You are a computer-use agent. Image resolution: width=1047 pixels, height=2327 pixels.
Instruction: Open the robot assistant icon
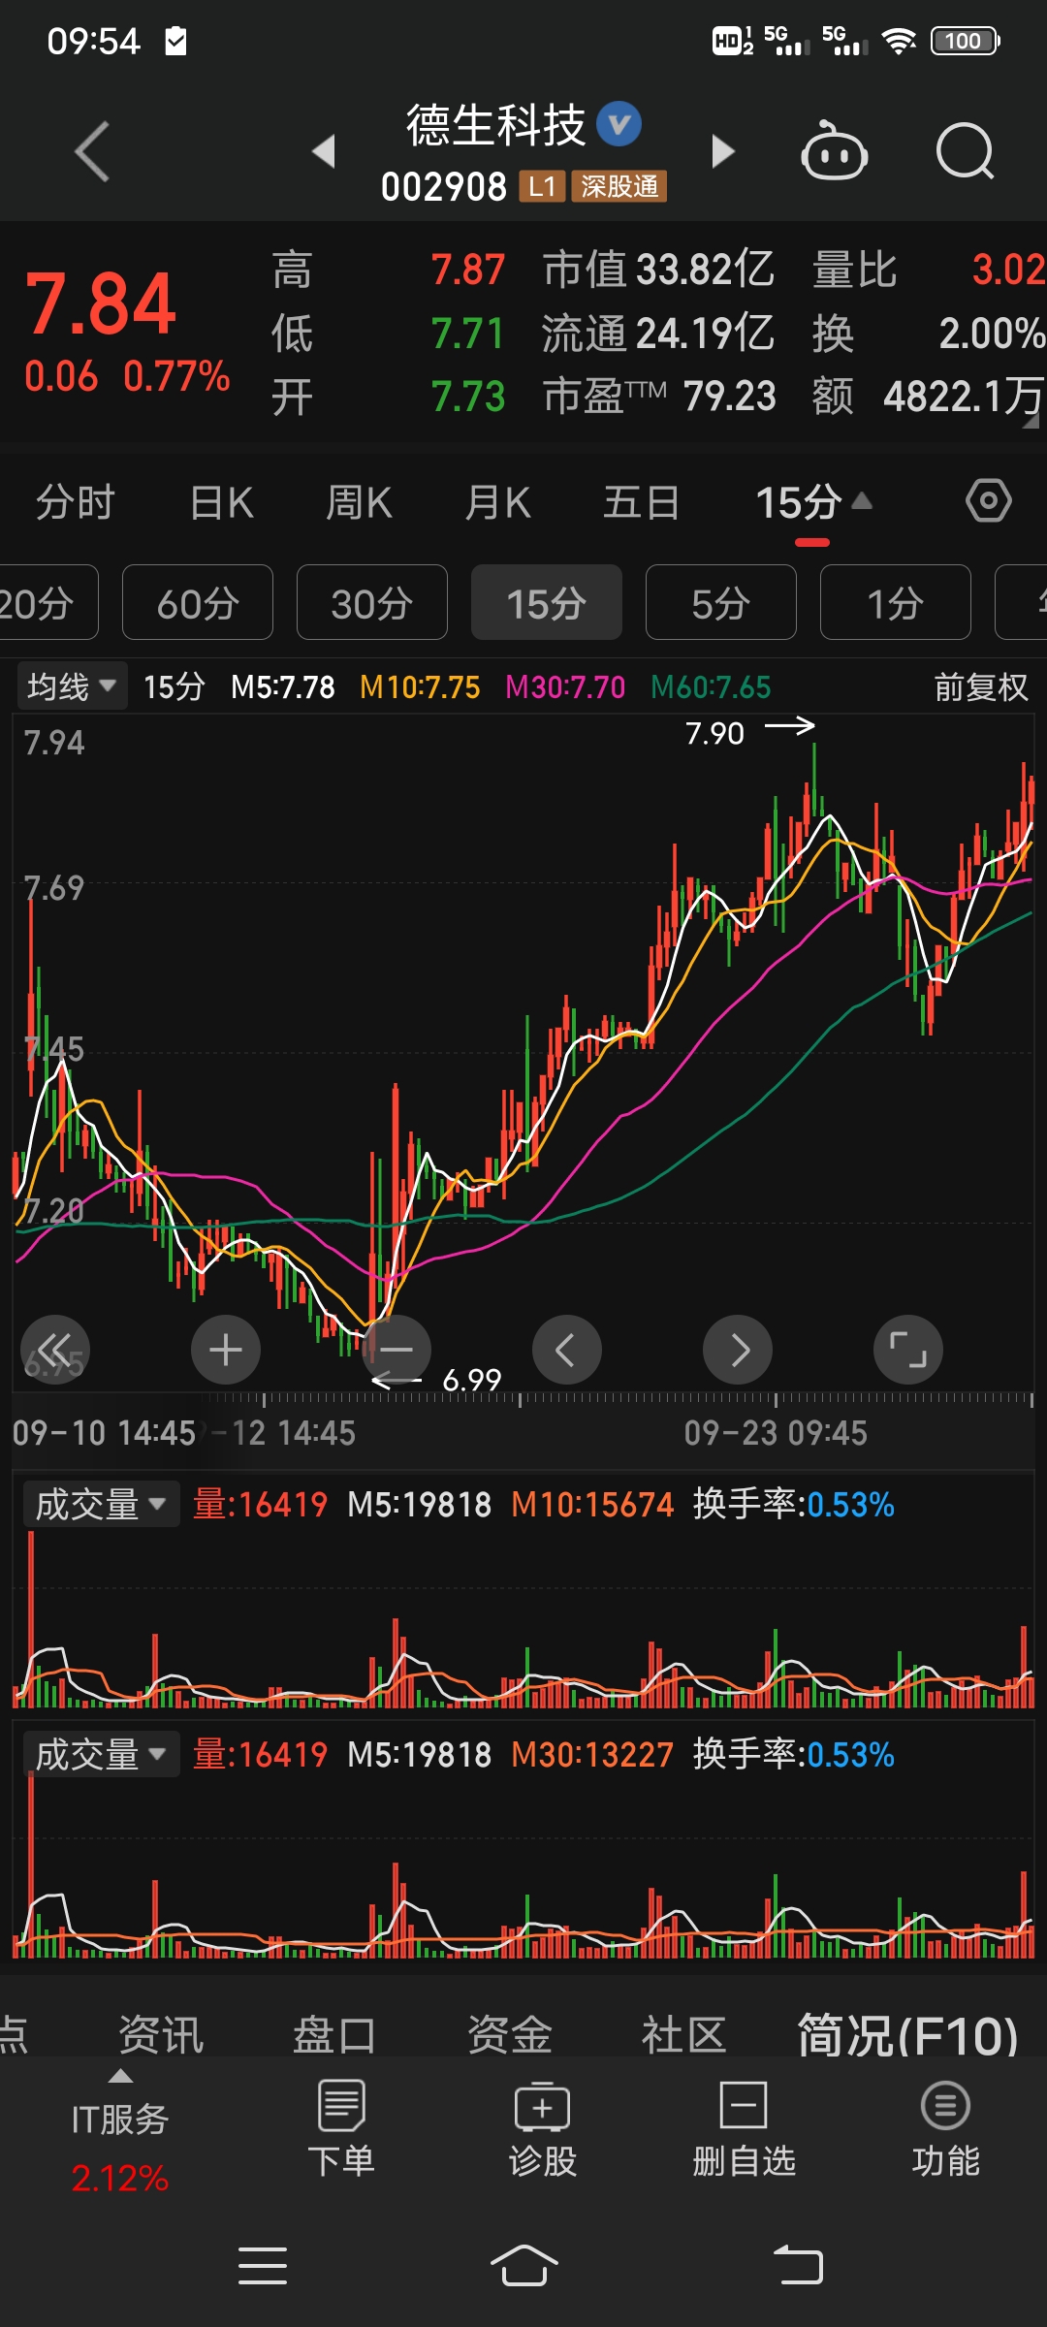coord(834,151)
